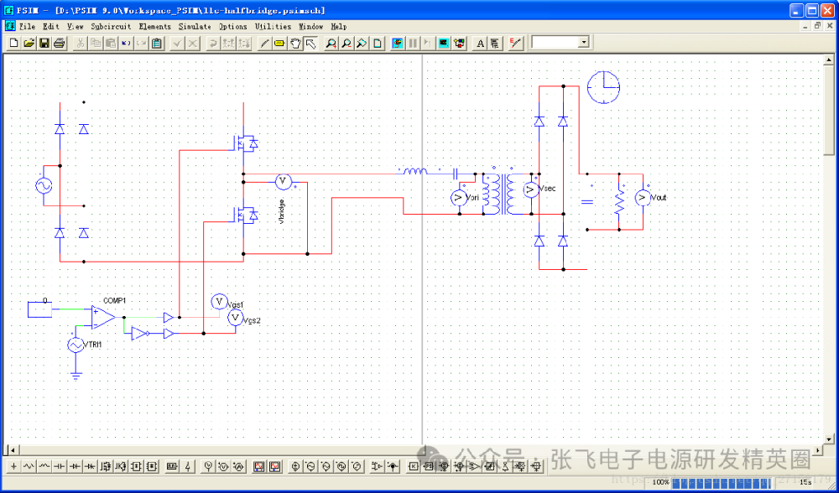Place a MOSFET from bottom toolbar
The height and width of the screenshot is (493, 839).
pos(106,467)
